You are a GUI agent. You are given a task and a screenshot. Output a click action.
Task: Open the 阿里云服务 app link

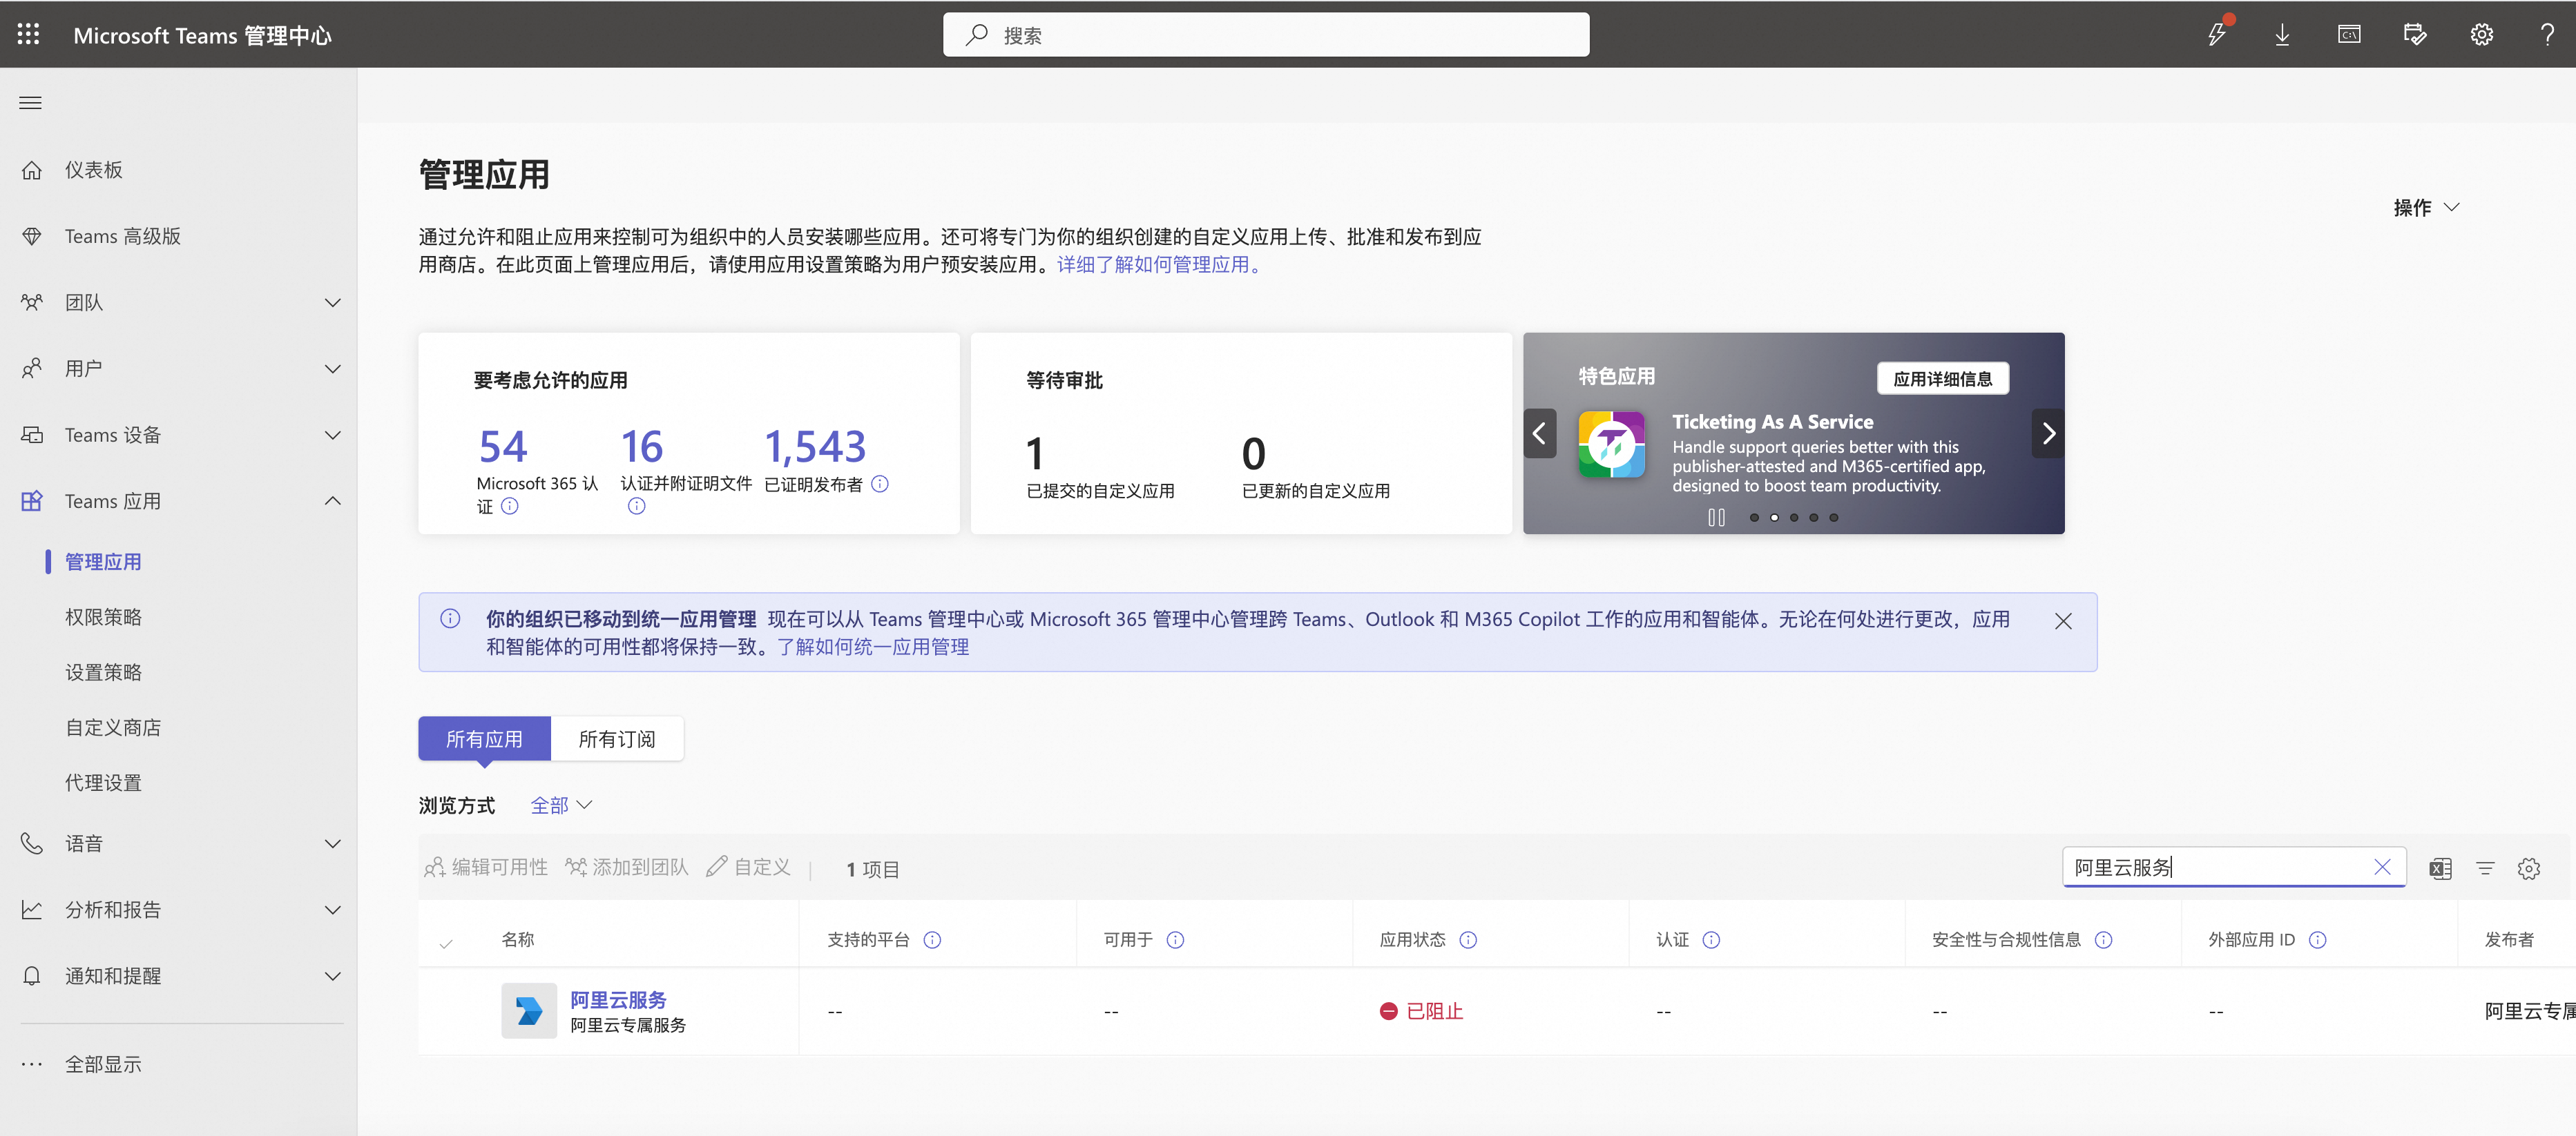point(618,999)
